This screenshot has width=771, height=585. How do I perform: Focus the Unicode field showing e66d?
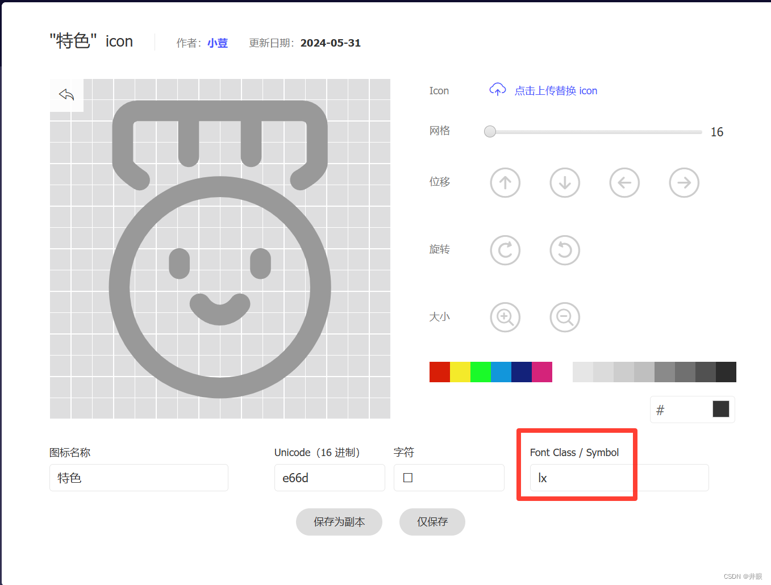coord(330,478)
